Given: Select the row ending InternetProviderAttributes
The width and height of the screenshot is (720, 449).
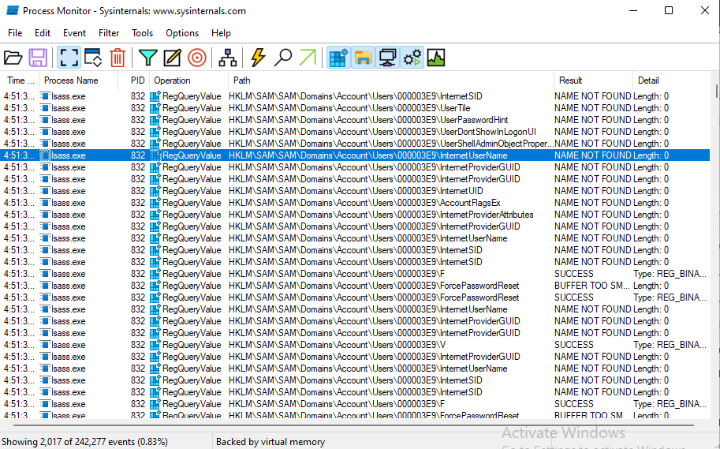Looking at the screenshot, I should [x=355, y=215].
